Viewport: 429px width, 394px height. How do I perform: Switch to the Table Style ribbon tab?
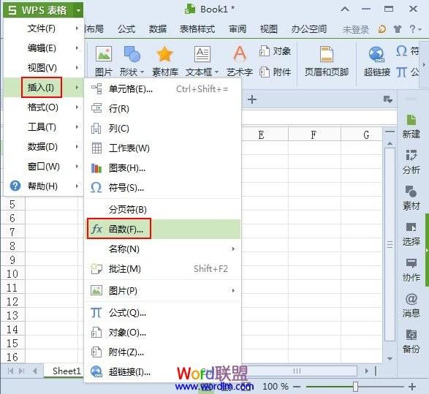(x=197, y=29)
